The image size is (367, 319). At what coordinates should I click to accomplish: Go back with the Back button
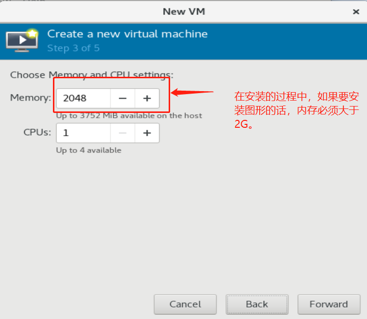coord(257,304)
